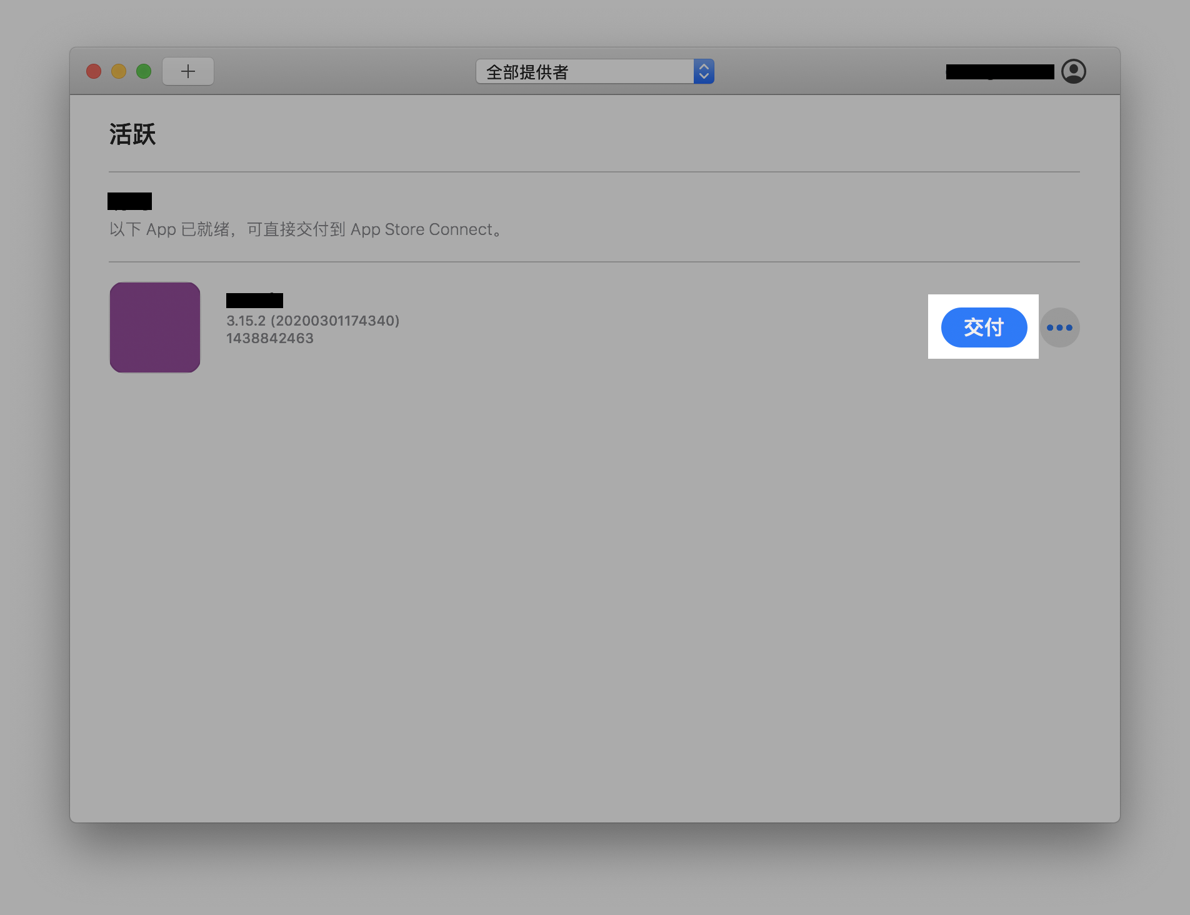
Task: Minimize window with the yellow button
Action: pyautogui.click(x=119, y=71)
